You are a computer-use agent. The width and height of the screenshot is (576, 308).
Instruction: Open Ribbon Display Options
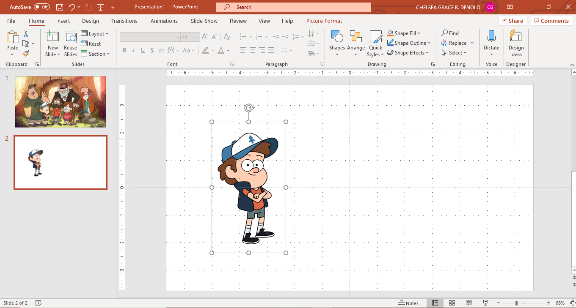(x=510, y=7)
